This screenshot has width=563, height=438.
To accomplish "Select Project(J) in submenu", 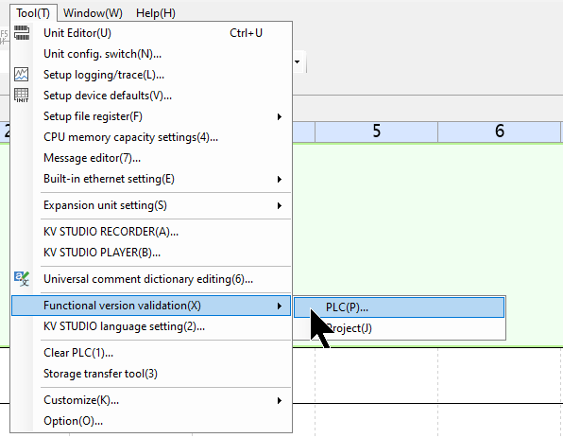I will 399,328.
